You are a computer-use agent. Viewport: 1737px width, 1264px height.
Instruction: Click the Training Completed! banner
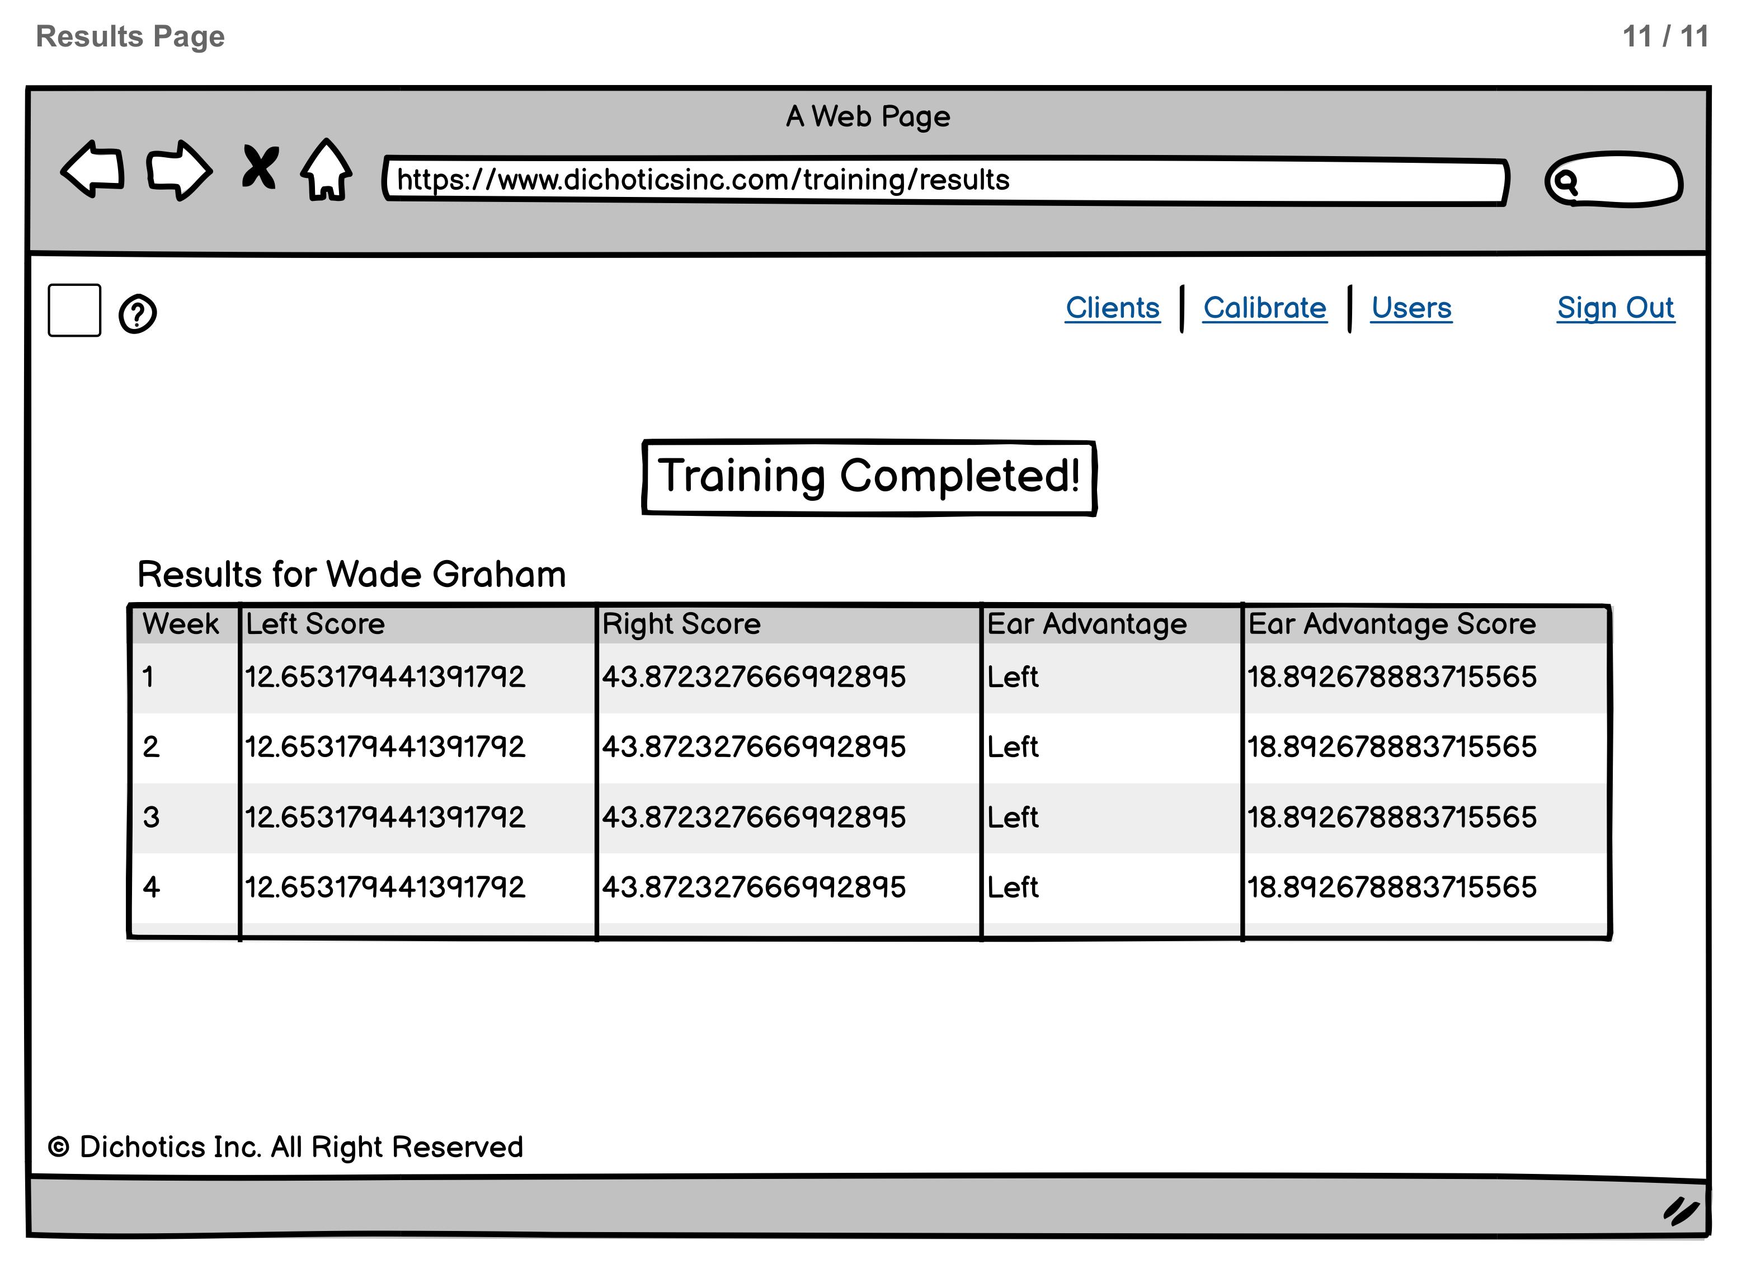pyautogui.click(x=869, y=477)
